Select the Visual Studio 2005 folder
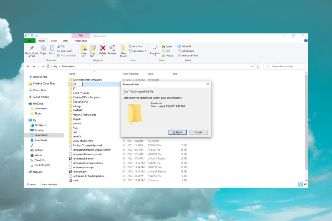 [83, 141]
